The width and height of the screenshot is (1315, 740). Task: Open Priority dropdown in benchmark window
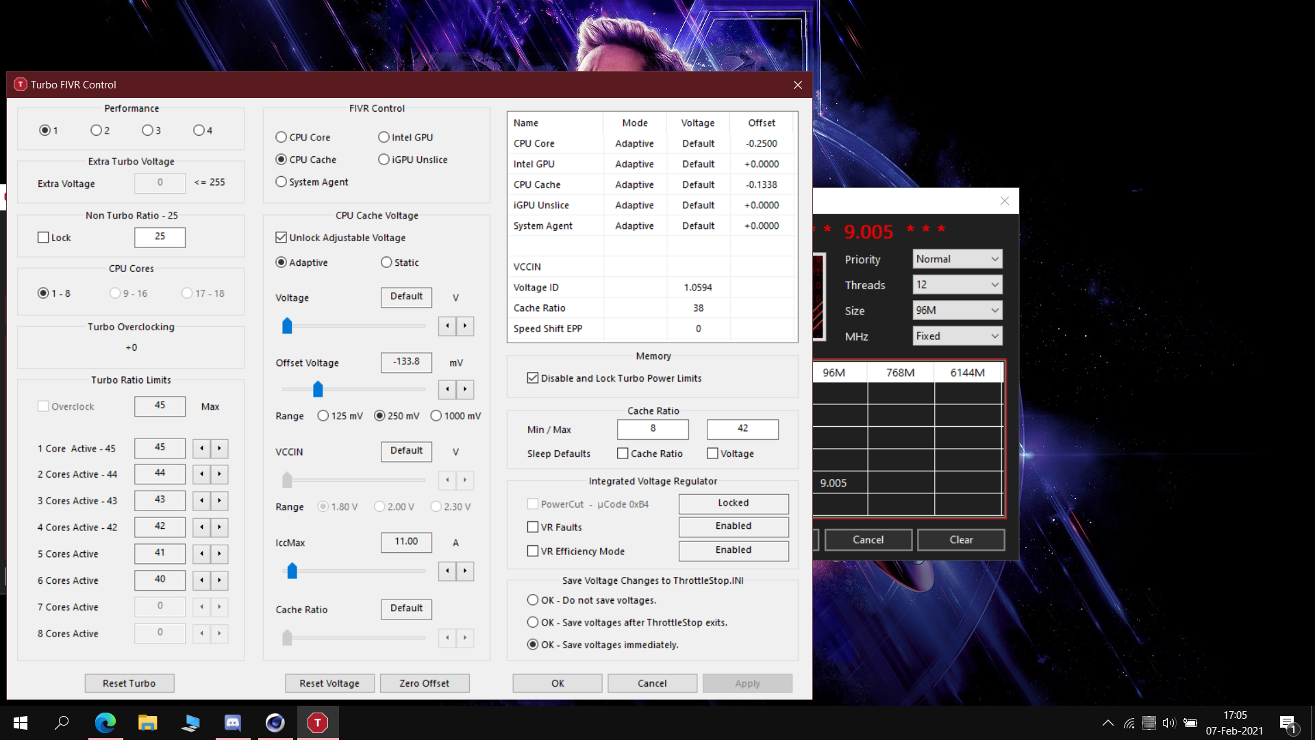tap(957, 259)
